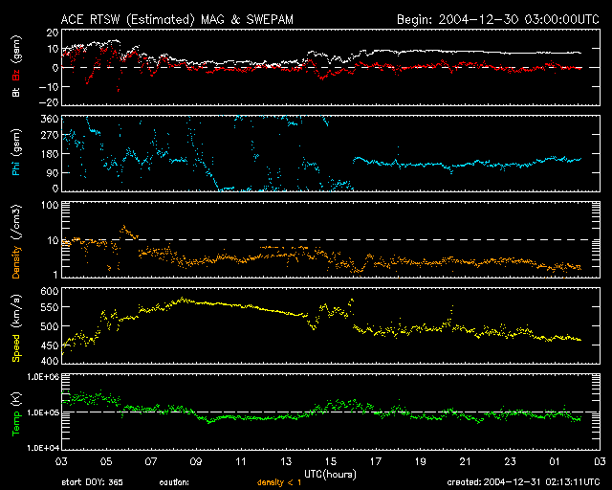Click the "400" tick on the Speed axis
612x490 pixels.
(50, 361)
